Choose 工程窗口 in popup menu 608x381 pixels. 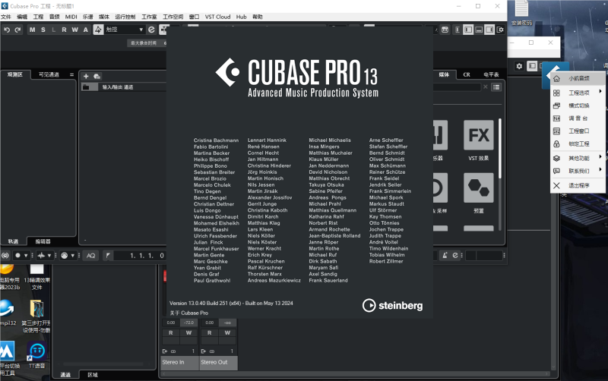[578, 131]
